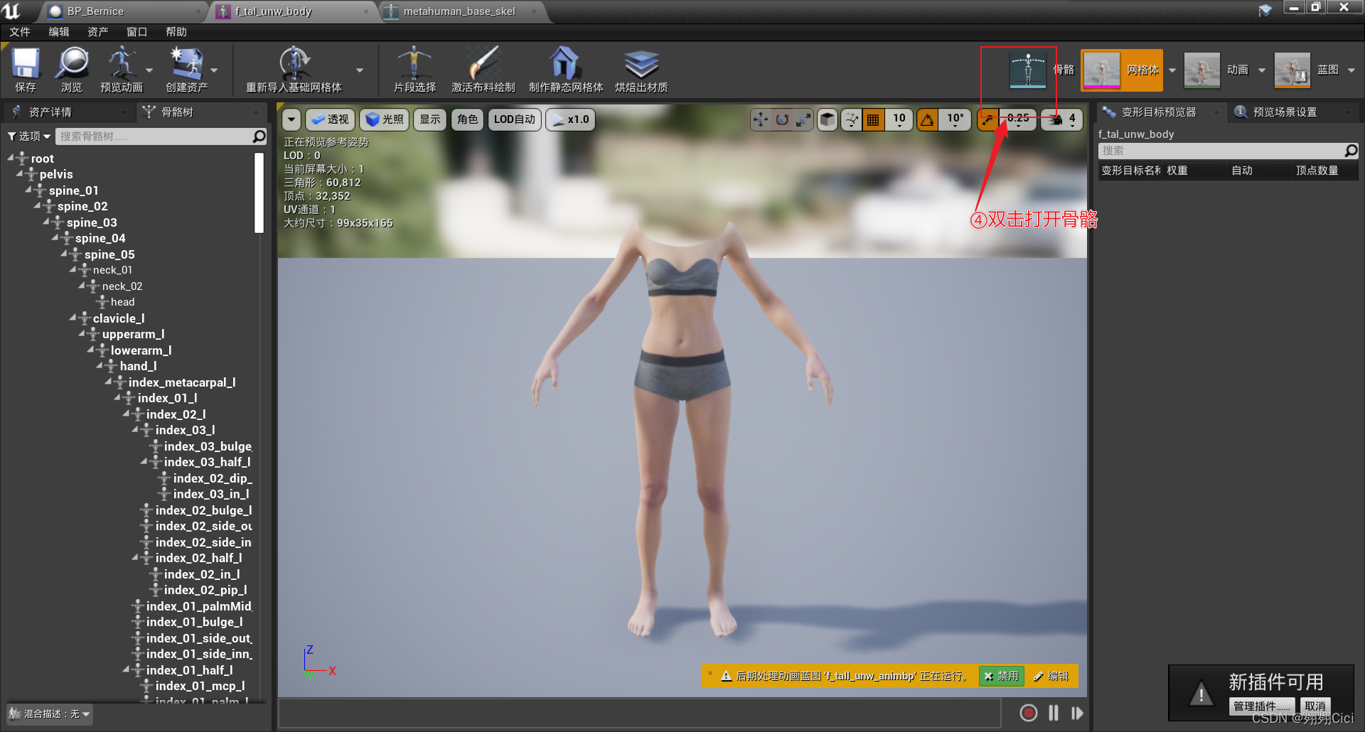Open Blend Profile (混合描述) dropdown
Screen dimensions: 1365x732
pos(50,714)
